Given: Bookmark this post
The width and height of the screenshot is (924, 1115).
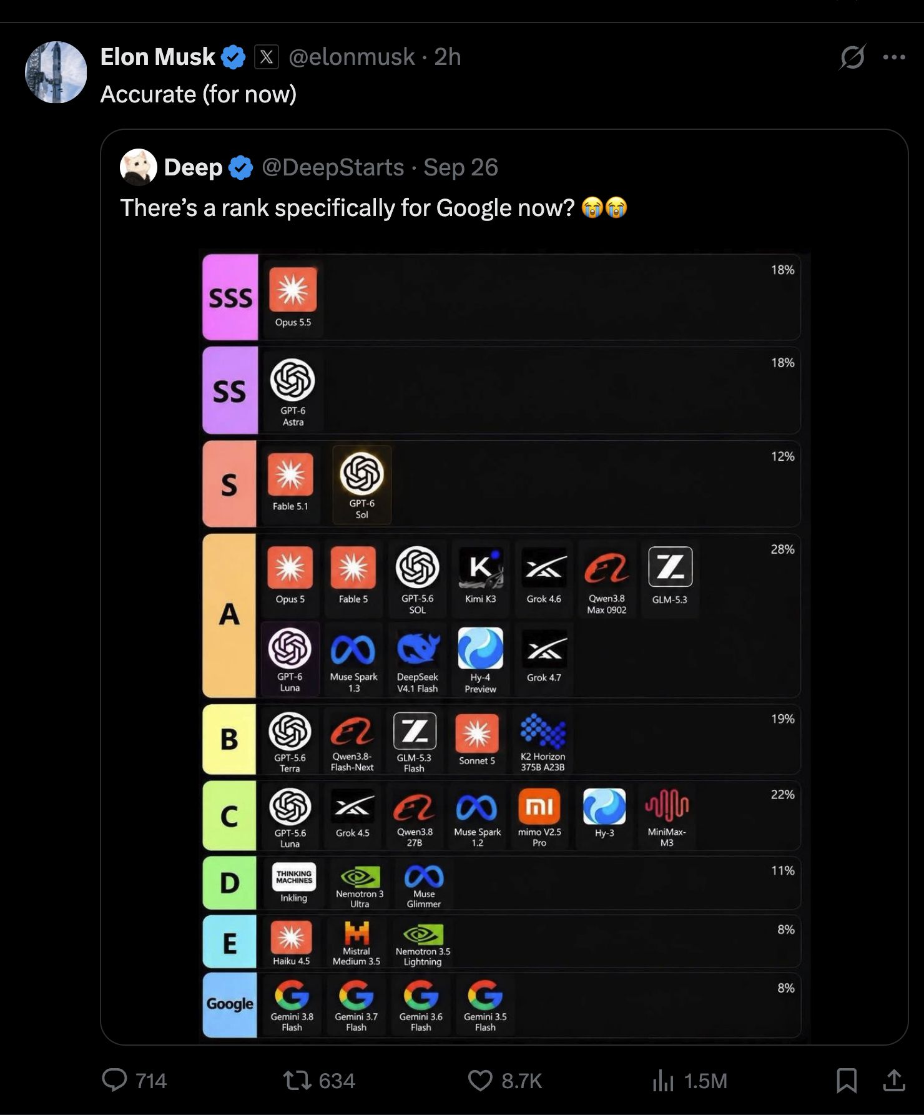Looking at the screenshot, I should [847, 1081].
